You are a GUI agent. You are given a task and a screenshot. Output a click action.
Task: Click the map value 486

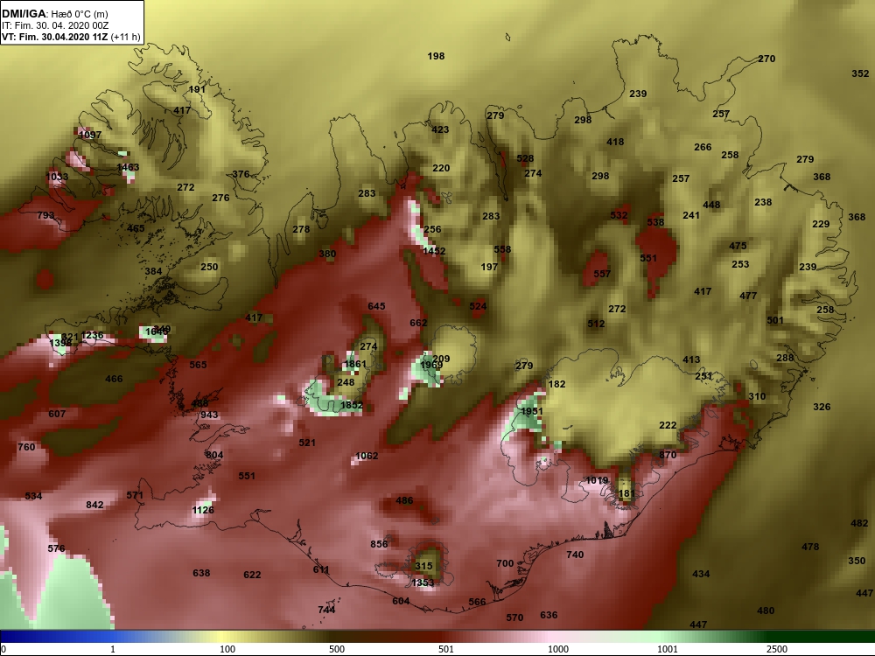click(404, 500)
